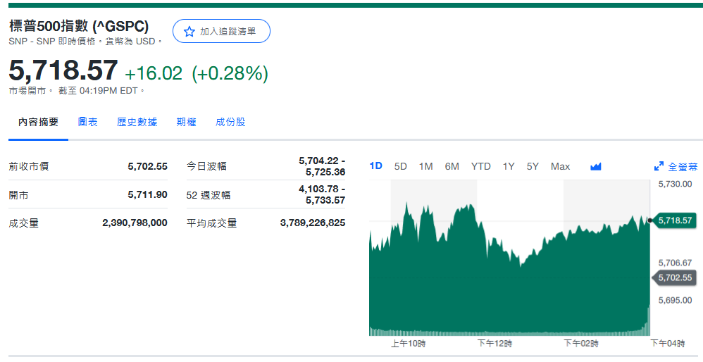Add to watchlist with 加入追蹤清單 button
The image size is (703, 362).
coord(221,32)
